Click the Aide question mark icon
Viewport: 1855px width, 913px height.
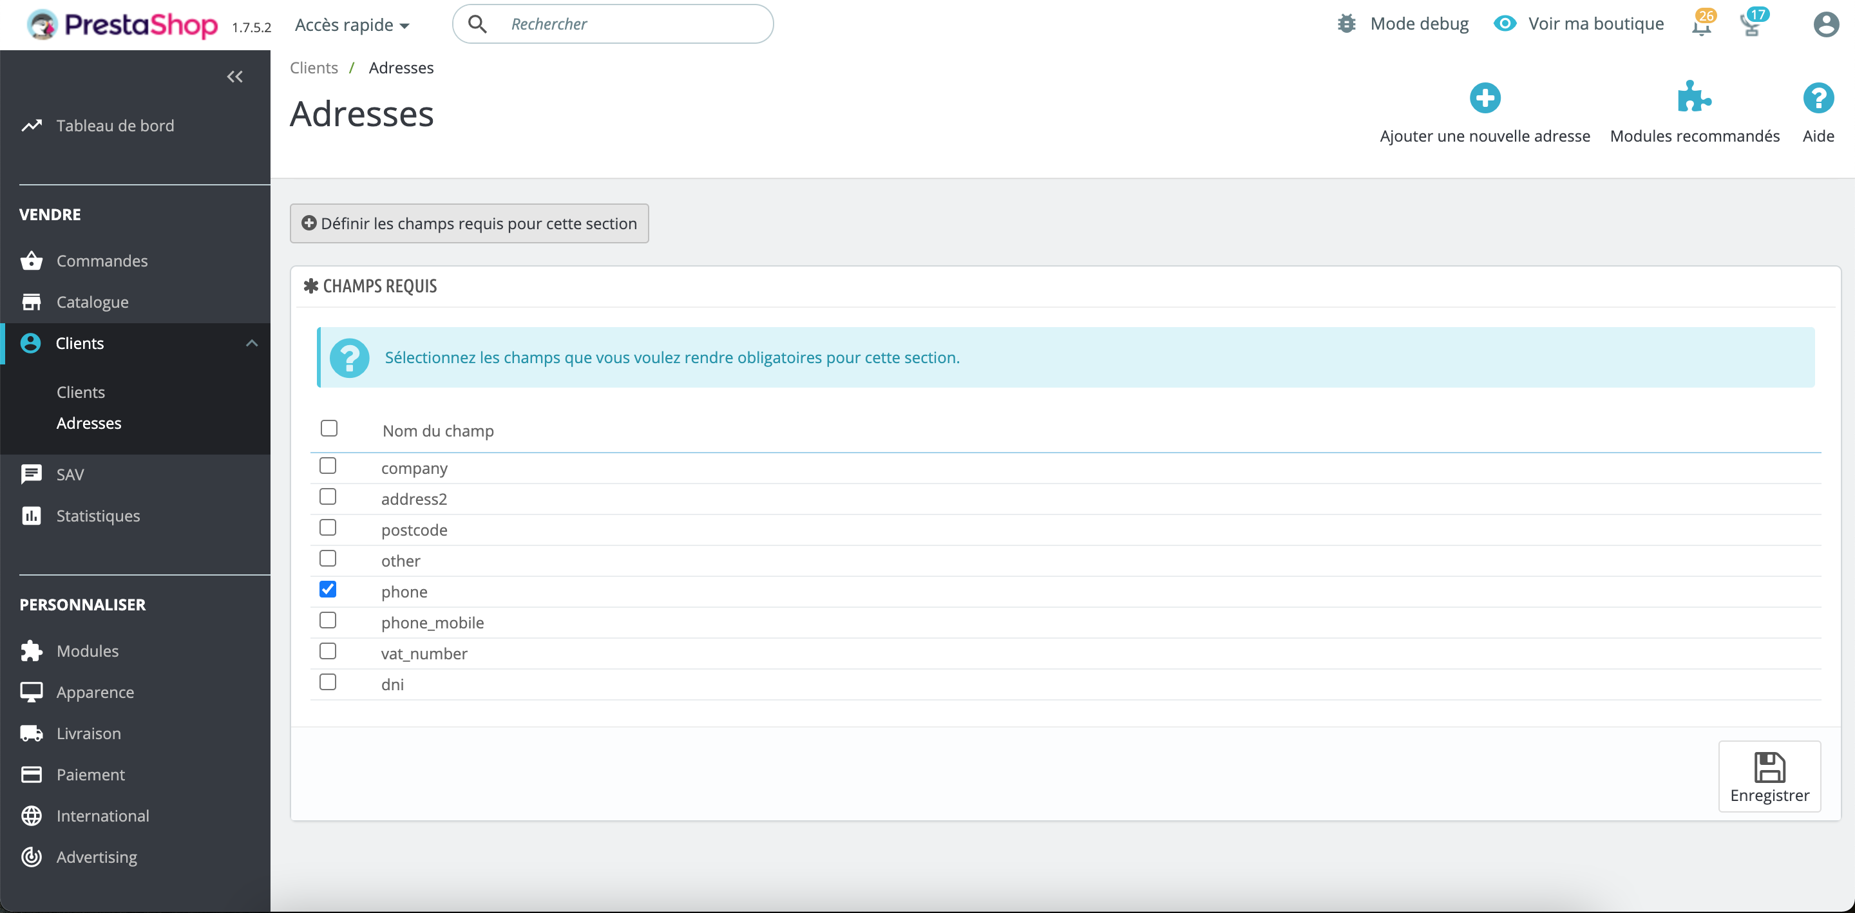[1818, 98]
